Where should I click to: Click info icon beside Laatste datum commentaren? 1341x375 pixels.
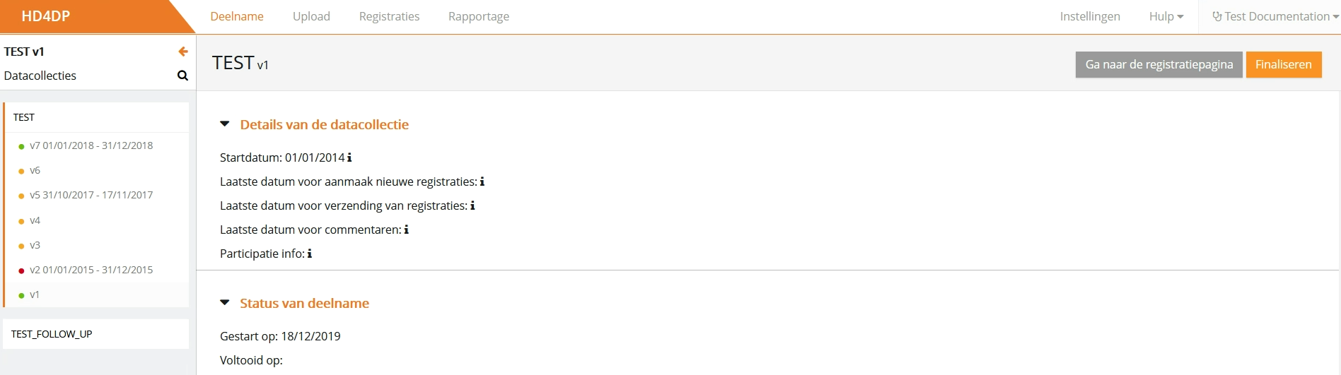[x=407, y=230]
